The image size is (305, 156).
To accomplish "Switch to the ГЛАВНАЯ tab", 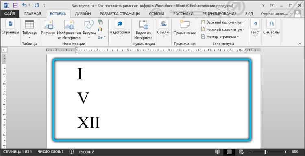I will pos(33,14).
